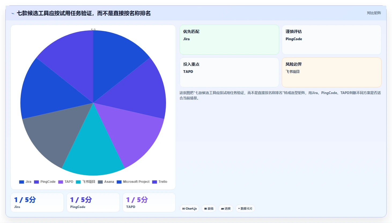
Task: Select the 数据卡片 tag chip
Action: click(245, 209)
